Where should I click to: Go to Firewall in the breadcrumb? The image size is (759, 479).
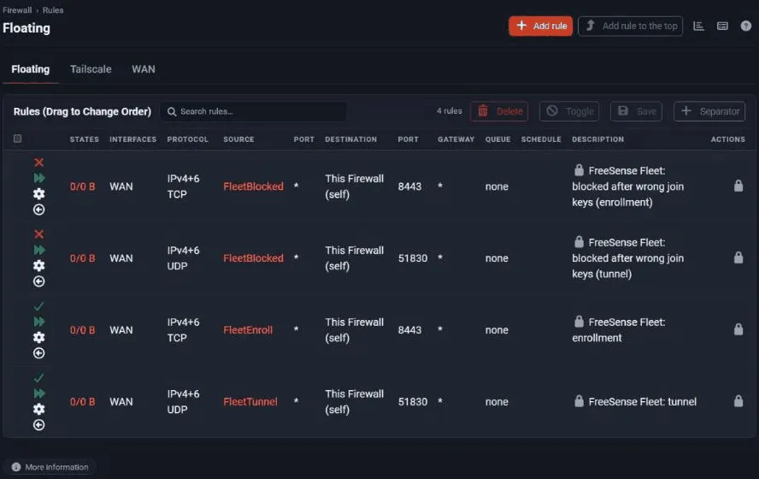pyautogui.click(x=17, y=10)
